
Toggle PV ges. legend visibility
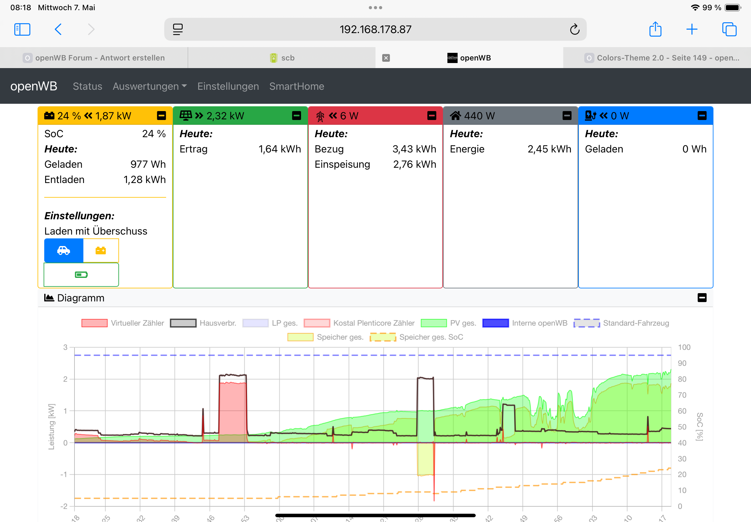(448, 323)
